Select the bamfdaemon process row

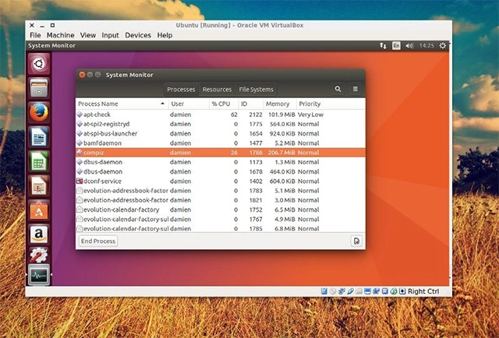pyautogui.click(x=221, y=143)
